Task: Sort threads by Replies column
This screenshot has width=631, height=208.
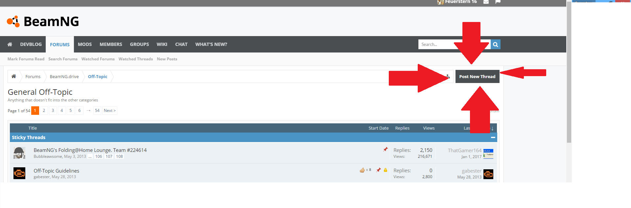Action: (x=402, y=128)
